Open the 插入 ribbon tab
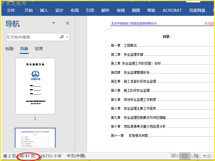 click(44, 10)
